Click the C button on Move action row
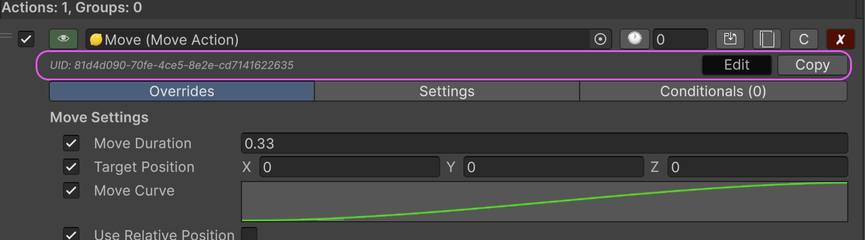This screenshot has width=865, height=240. coord(804,40)
